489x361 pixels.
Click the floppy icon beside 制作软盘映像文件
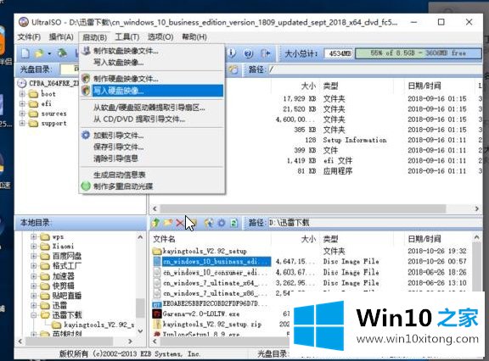click(x=86, y=50)
